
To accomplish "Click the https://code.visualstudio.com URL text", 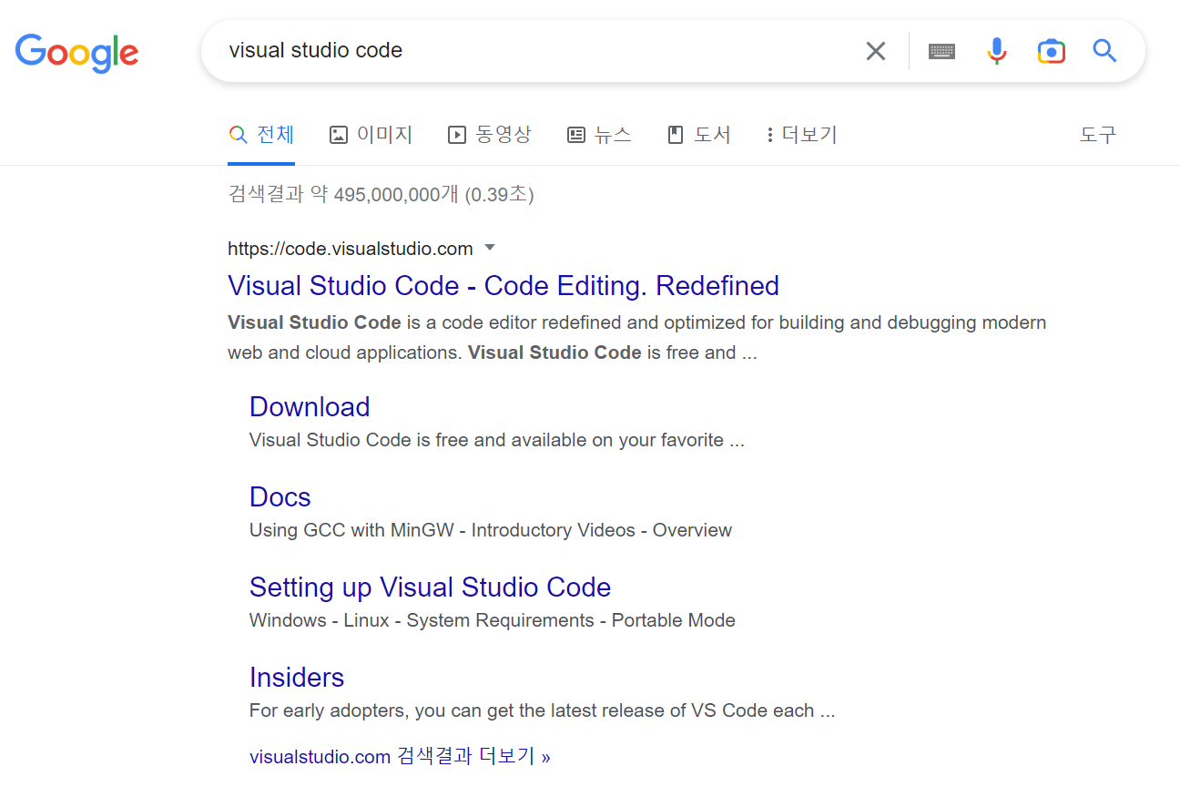I will (351, 249).
